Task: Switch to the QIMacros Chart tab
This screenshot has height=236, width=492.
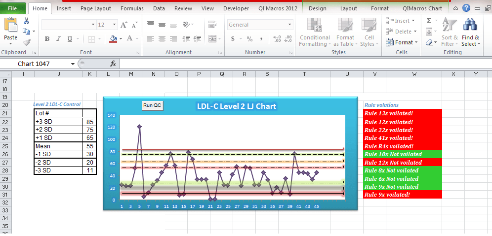Action: click(x=422, y=8)
